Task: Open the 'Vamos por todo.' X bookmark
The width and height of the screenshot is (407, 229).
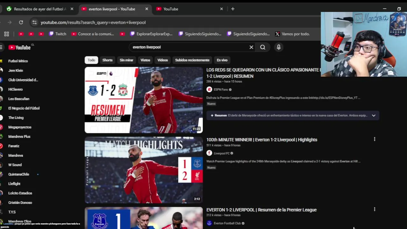Action: click(292, 34)
